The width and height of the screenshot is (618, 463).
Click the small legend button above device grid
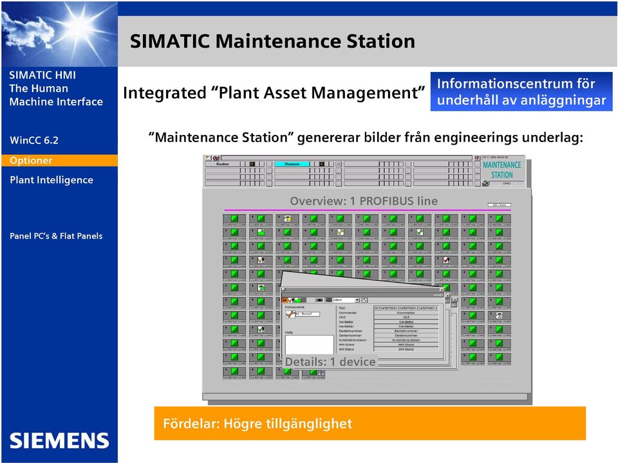click(500, 205)
